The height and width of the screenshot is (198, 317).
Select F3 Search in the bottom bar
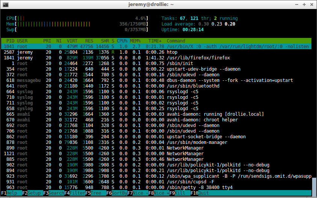tap(54, 193)
